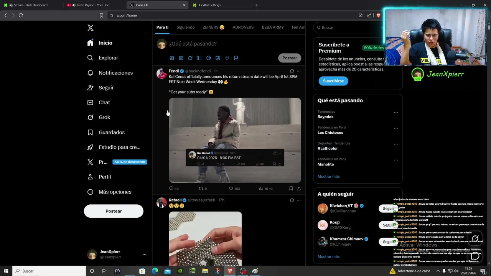Follow Kiwichan_VT with the Seguir button
Viewport: 491px width, 276px height.
[x=388, y=209]
